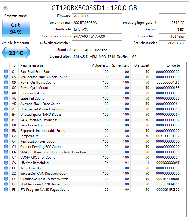Select the status icon for Erase Fail Count
189x219 pixels.
[x=6, y=98]
